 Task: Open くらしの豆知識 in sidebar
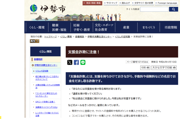click(42, 71)
